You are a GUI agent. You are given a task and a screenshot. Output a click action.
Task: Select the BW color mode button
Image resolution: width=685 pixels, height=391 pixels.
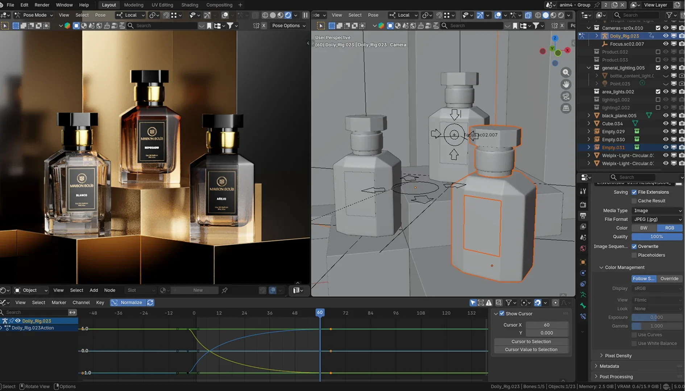pos(644,228)
